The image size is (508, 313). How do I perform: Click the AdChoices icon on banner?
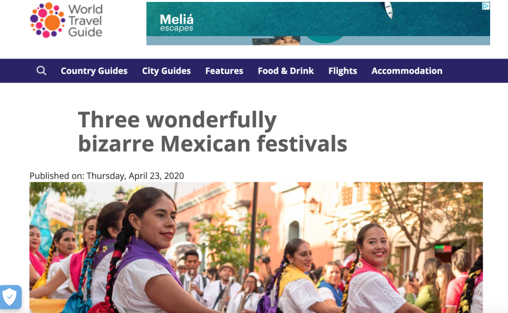pyautogui.click(x=486, y=6)
